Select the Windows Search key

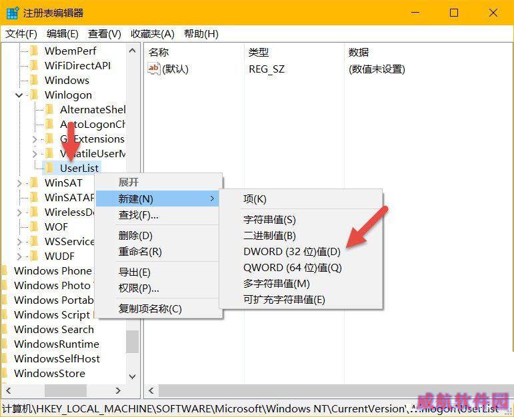click(x=54, y=329)
